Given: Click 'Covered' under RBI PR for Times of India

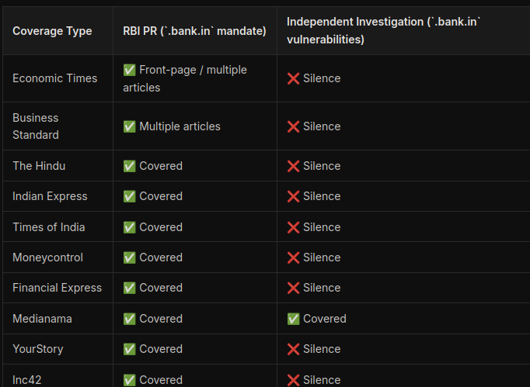Looking at the screenshot, I should point(161,227).
